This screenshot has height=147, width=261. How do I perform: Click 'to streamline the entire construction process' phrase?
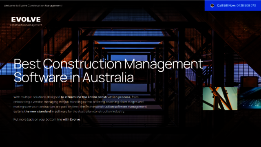point(95,97)
